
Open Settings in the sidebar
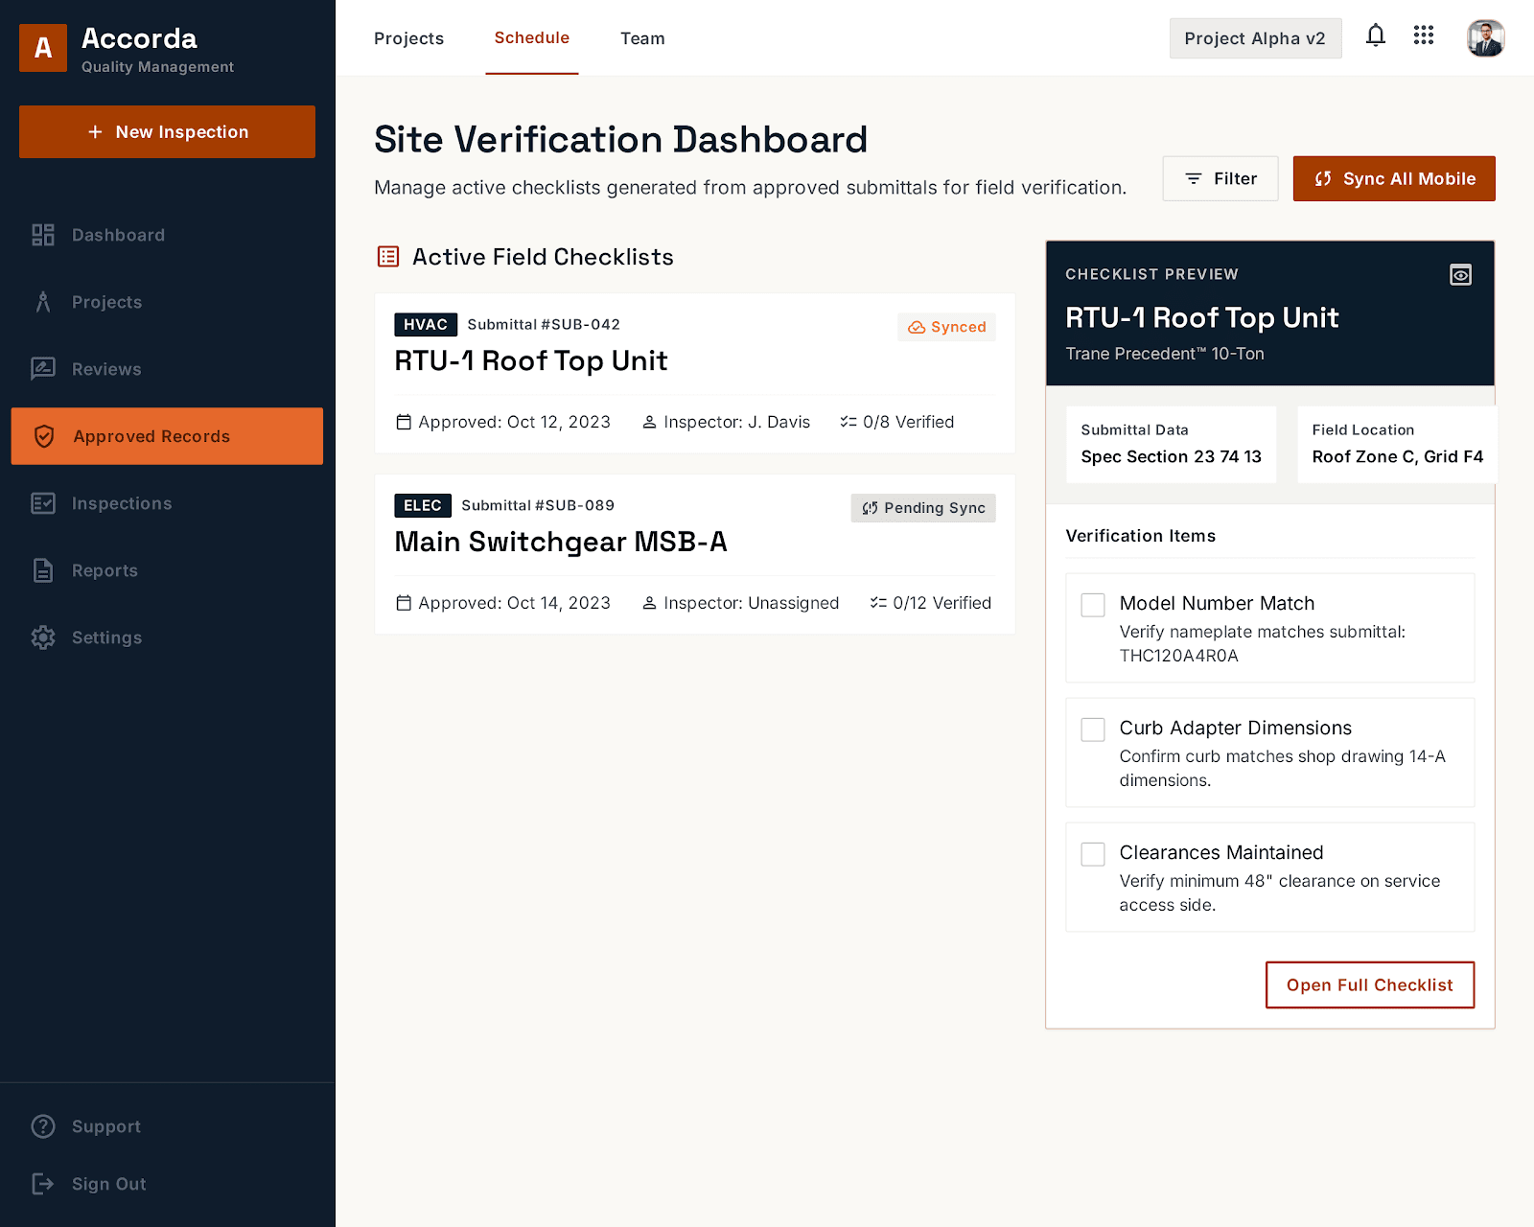(x=167, y=637)
